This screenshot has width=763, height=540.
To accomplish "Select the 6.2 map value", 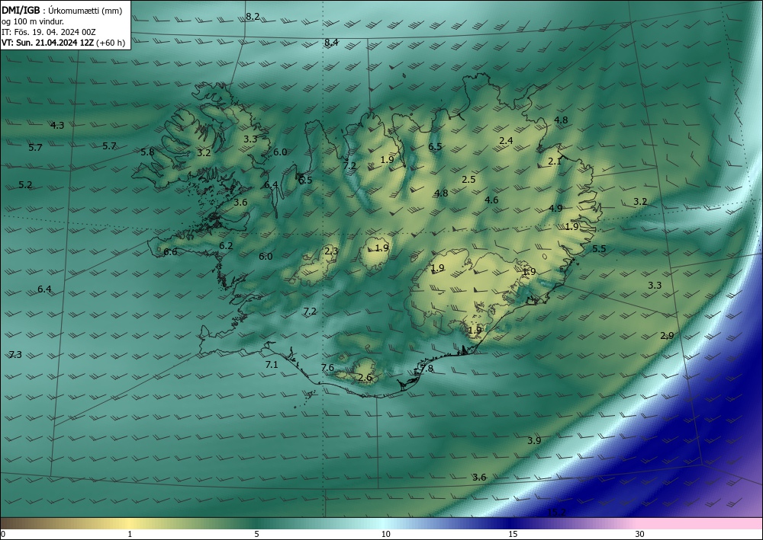I will pos(226,246).
